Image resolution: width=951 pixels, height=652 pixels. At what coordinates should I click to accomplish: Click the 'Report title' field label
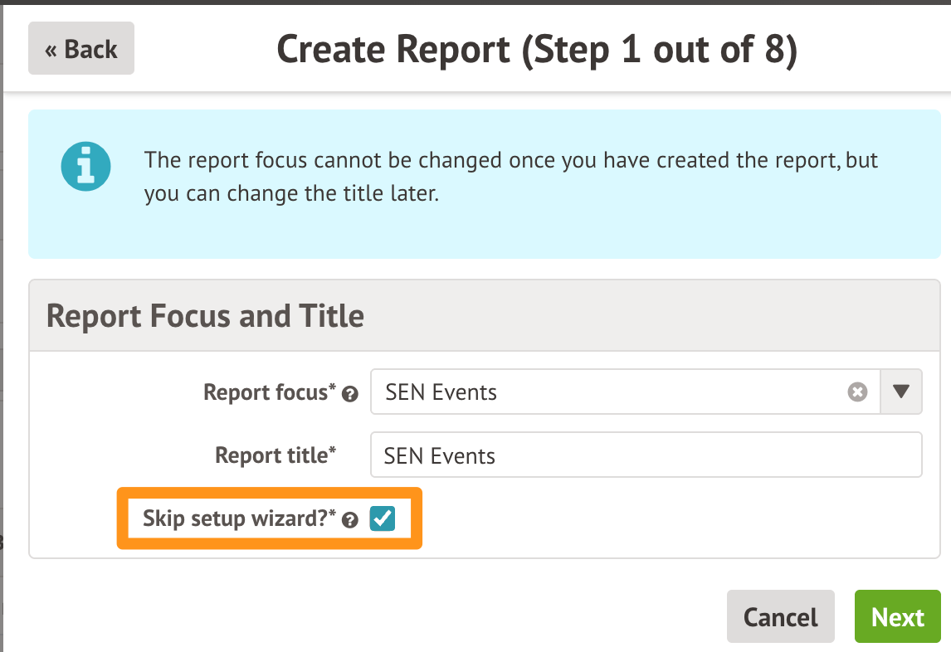coord(271,455)
